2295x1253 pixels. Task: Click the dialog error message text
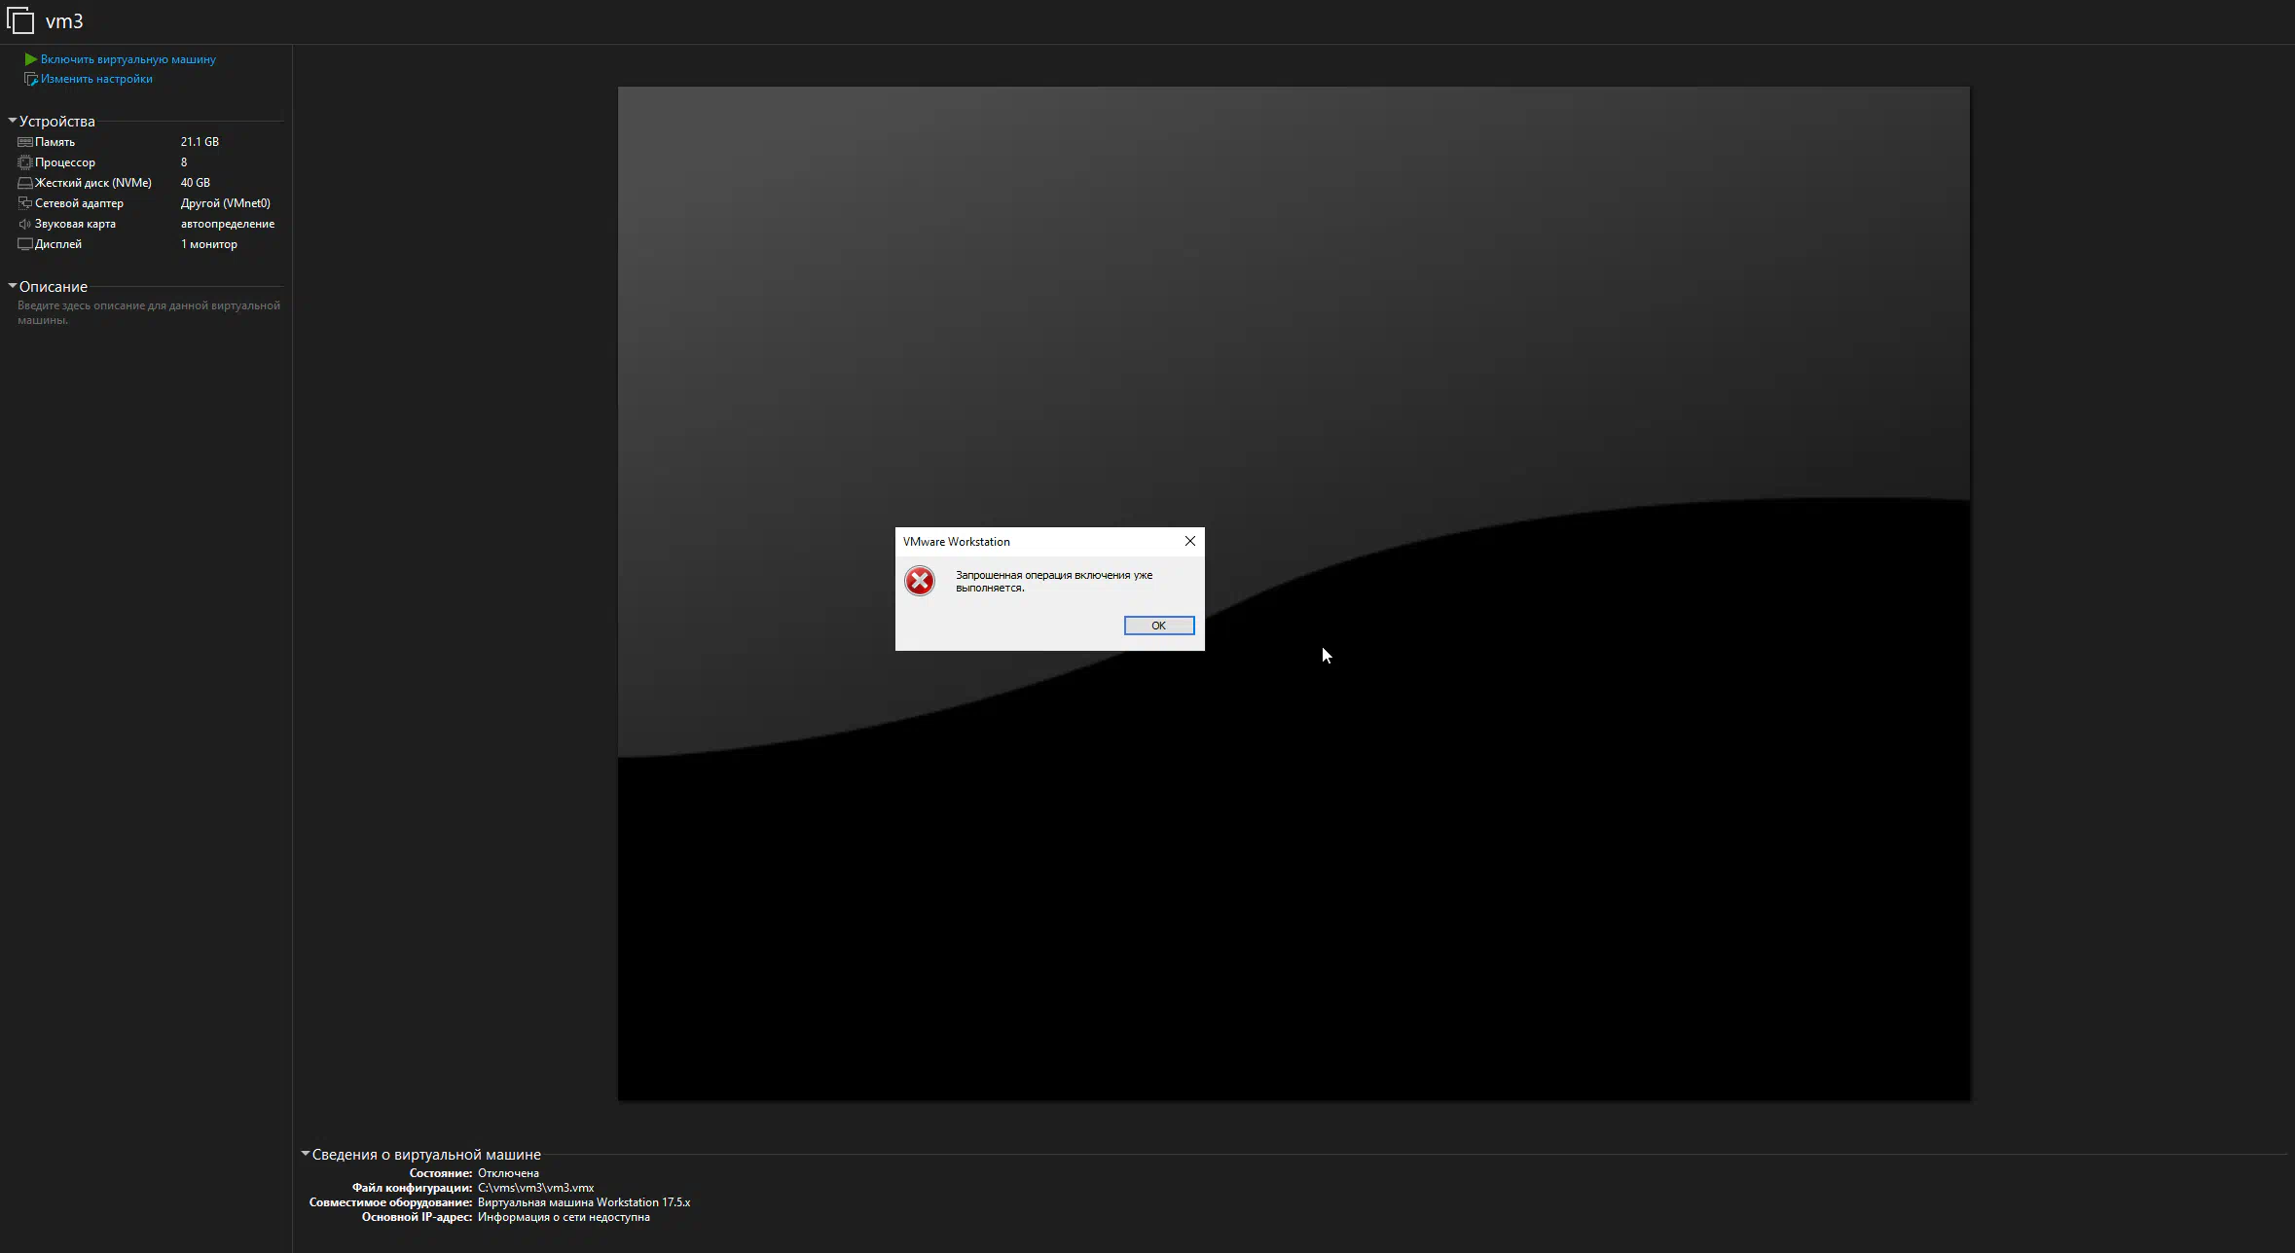click(1054, 581)
